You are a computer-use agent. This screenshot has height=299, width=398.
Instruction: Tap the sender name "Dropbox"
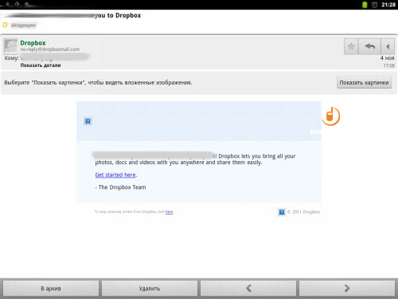click(x=33, y=43)
